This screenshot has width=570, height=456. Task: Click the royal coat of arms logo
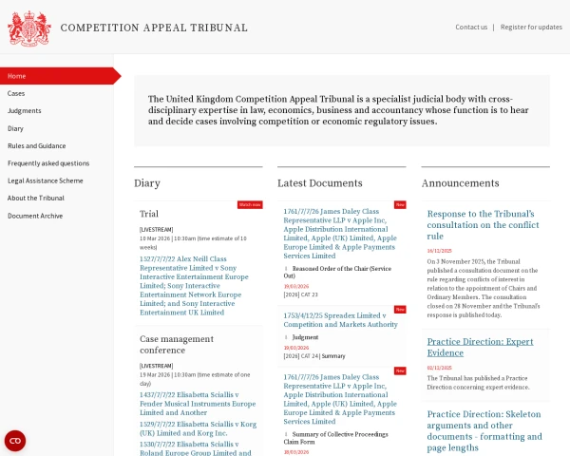[x=29, y=28]
